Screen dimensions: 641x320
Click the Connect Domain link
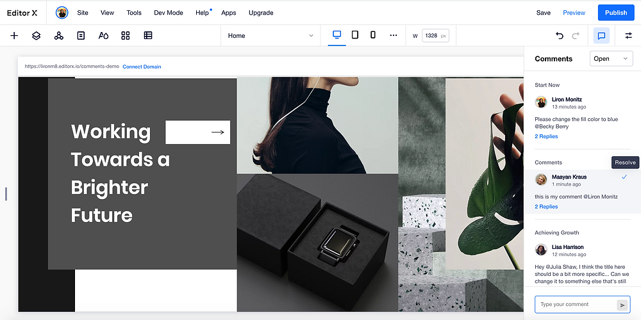point(142,67)
